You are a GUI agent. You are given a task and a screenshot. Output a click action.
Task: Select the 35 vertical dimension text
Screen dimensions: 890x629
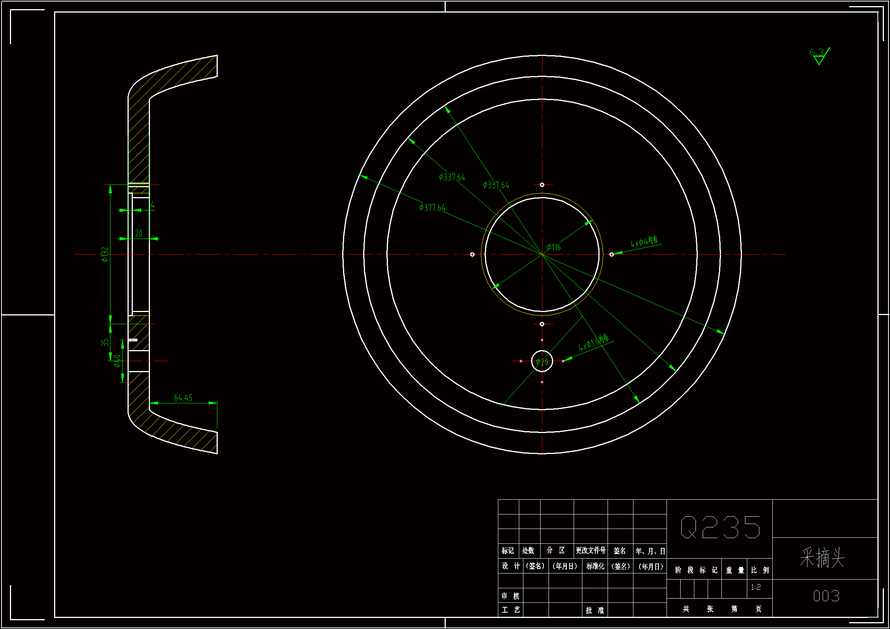pos(105,342)
